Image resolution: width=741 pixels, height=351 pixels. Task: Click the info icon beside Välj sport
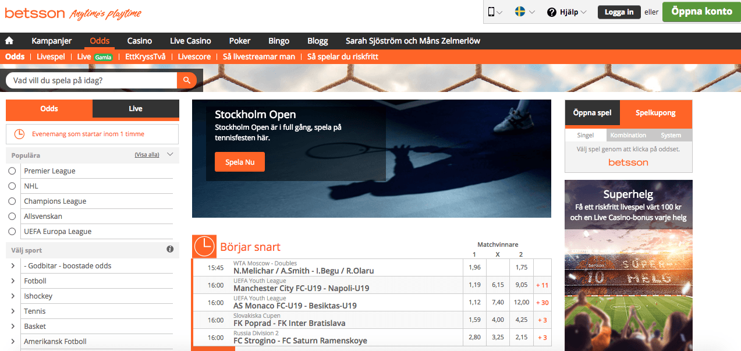(x=170, y=249)
